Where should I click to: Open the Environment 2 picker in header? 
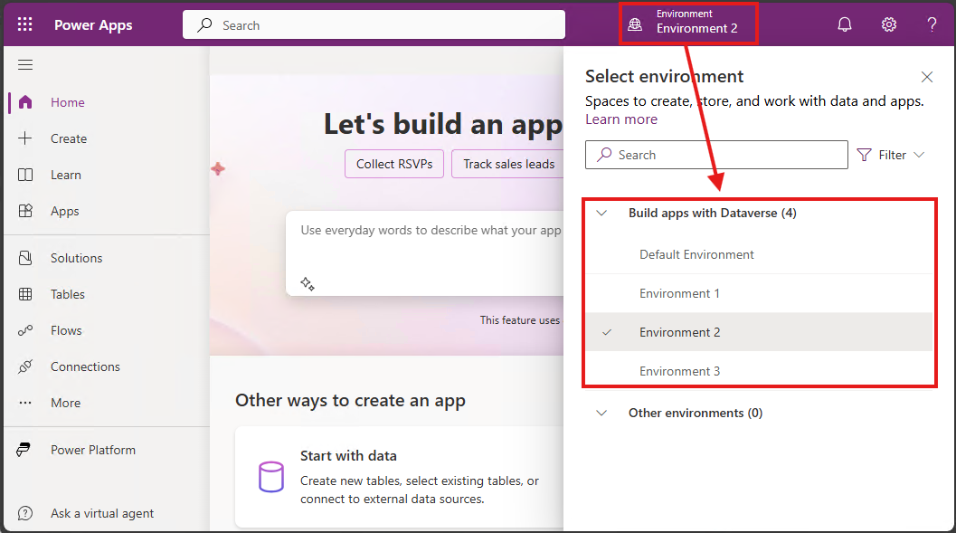(x=688, y=24)
